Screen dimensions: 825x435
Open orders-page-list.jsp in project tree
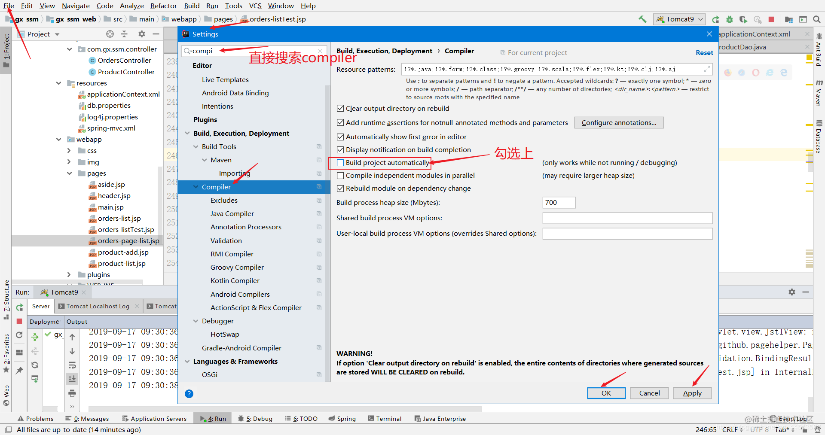pyautogui.click(x=128, y=241)
